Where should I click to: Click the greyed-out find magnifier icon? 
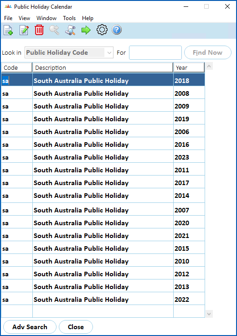pyautogui.click(x=54, y=30)
